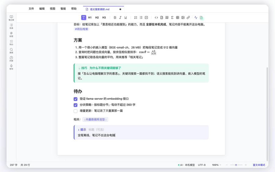This screenshot has width=275, height=172.
Task: Click the 标题（可选）callout title field
Action: click(96, 130)
